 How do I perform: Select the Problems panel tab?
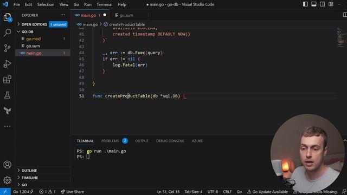pos(114,141)
